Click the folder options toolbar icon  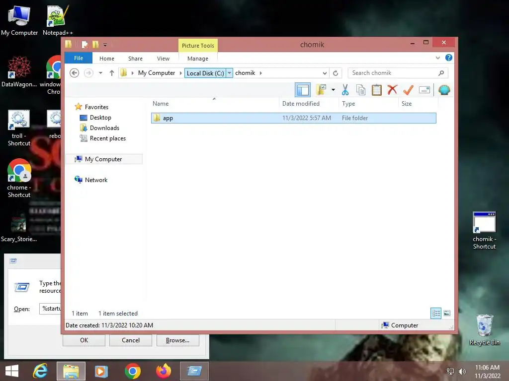pyautogui.click(x=321, y=90)
